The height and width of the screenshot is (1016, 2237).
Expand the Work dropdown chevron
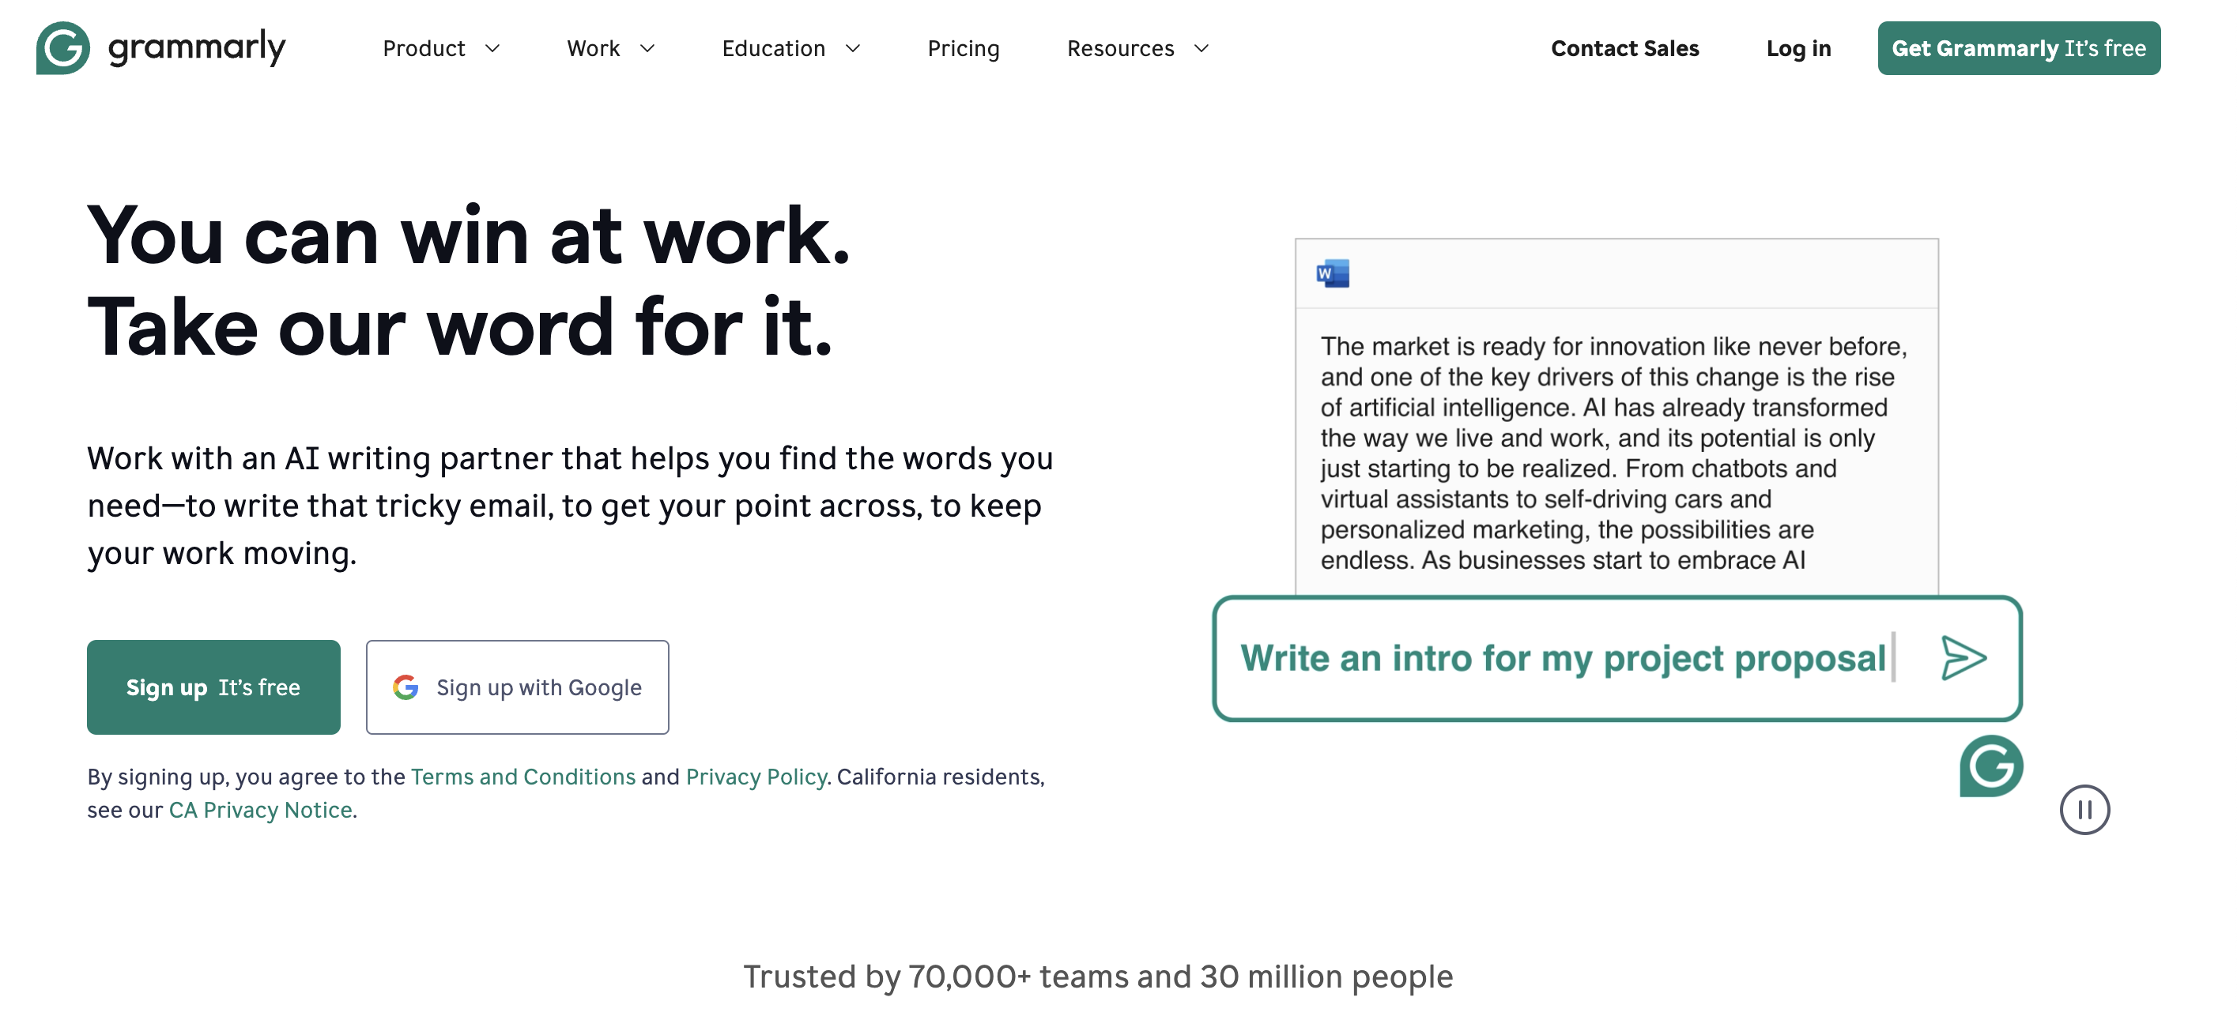[x=647, y=48]
